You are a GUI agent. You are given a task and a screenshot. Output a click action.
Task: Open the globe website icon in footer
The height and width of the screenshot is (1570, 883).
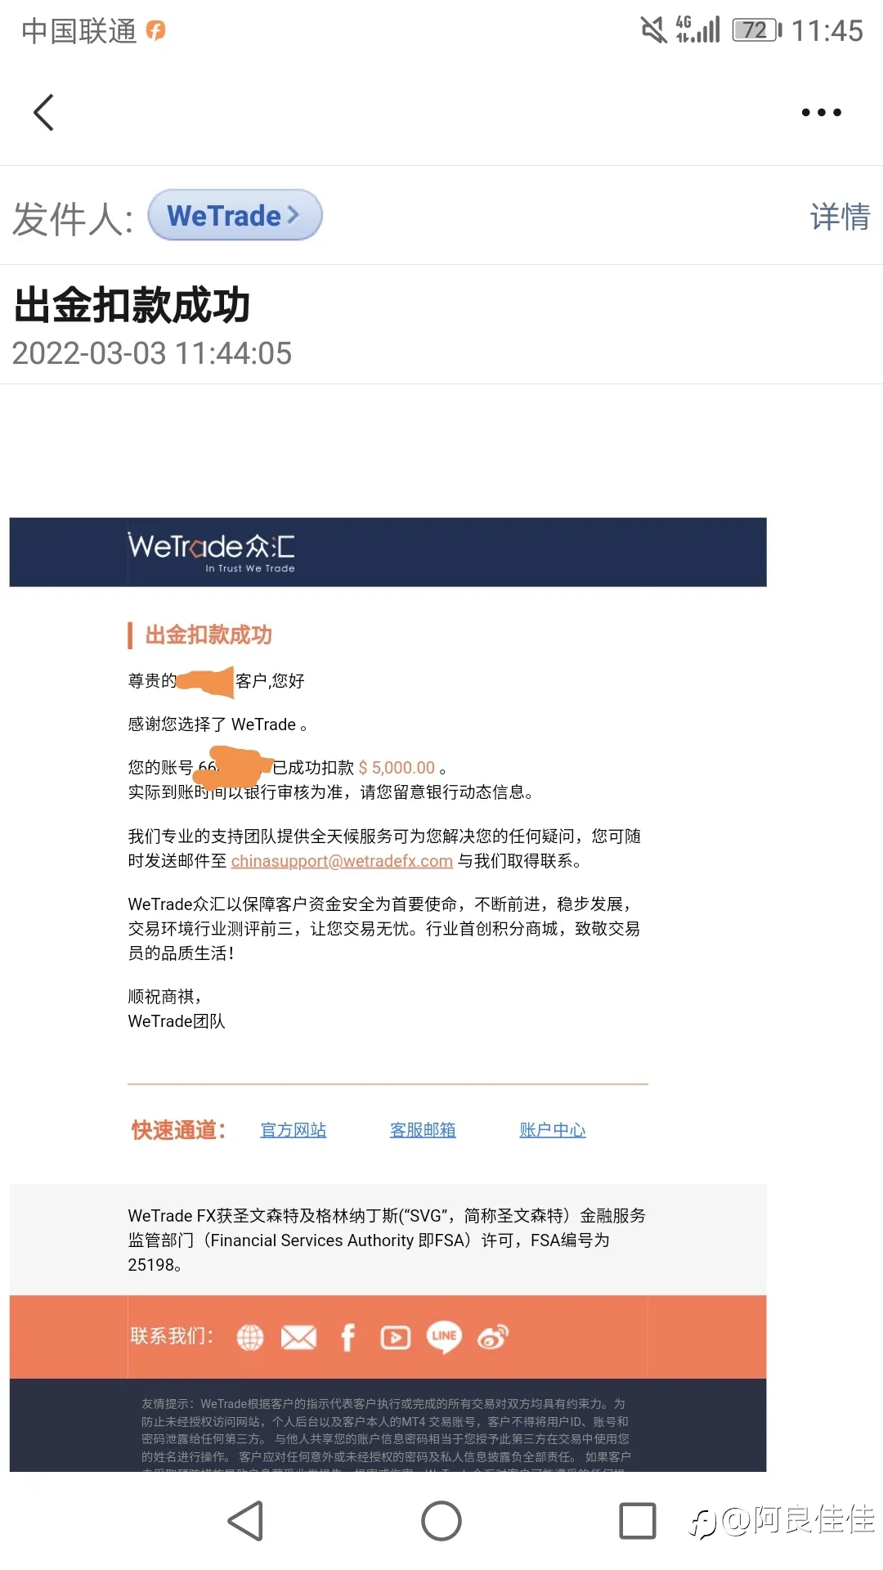[x=250, y=1338]
